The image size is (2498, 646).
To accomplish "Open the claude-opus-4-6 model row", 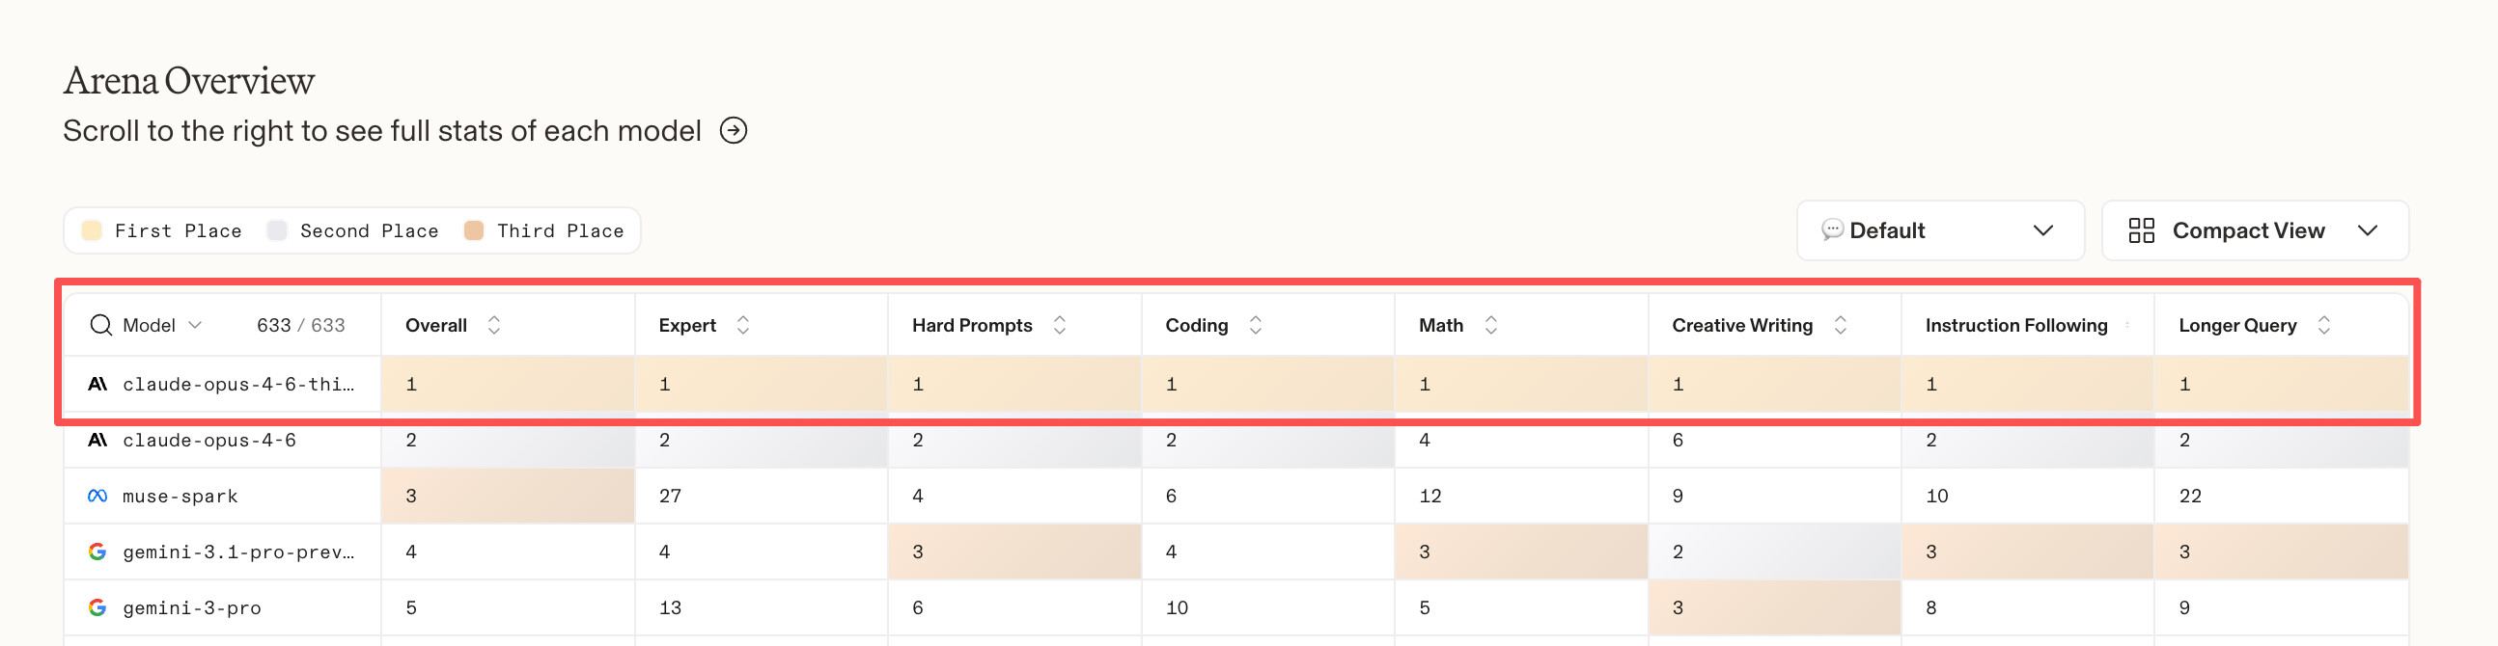I will click(x=222, y=440).
